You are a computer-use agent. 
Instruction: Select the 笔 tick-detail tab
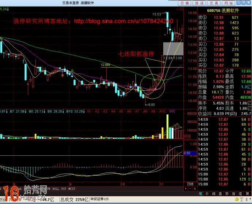pos(201,194)
